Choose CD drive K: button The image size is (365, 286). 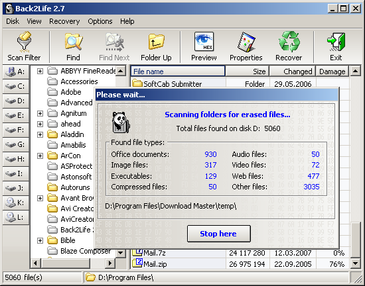point(16,203)
